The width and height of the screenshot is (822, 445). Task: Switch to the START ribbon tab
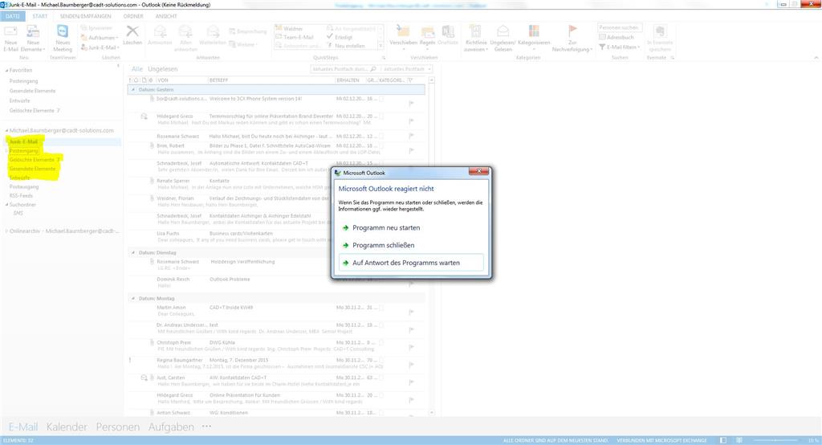click(x=40, y=16)
